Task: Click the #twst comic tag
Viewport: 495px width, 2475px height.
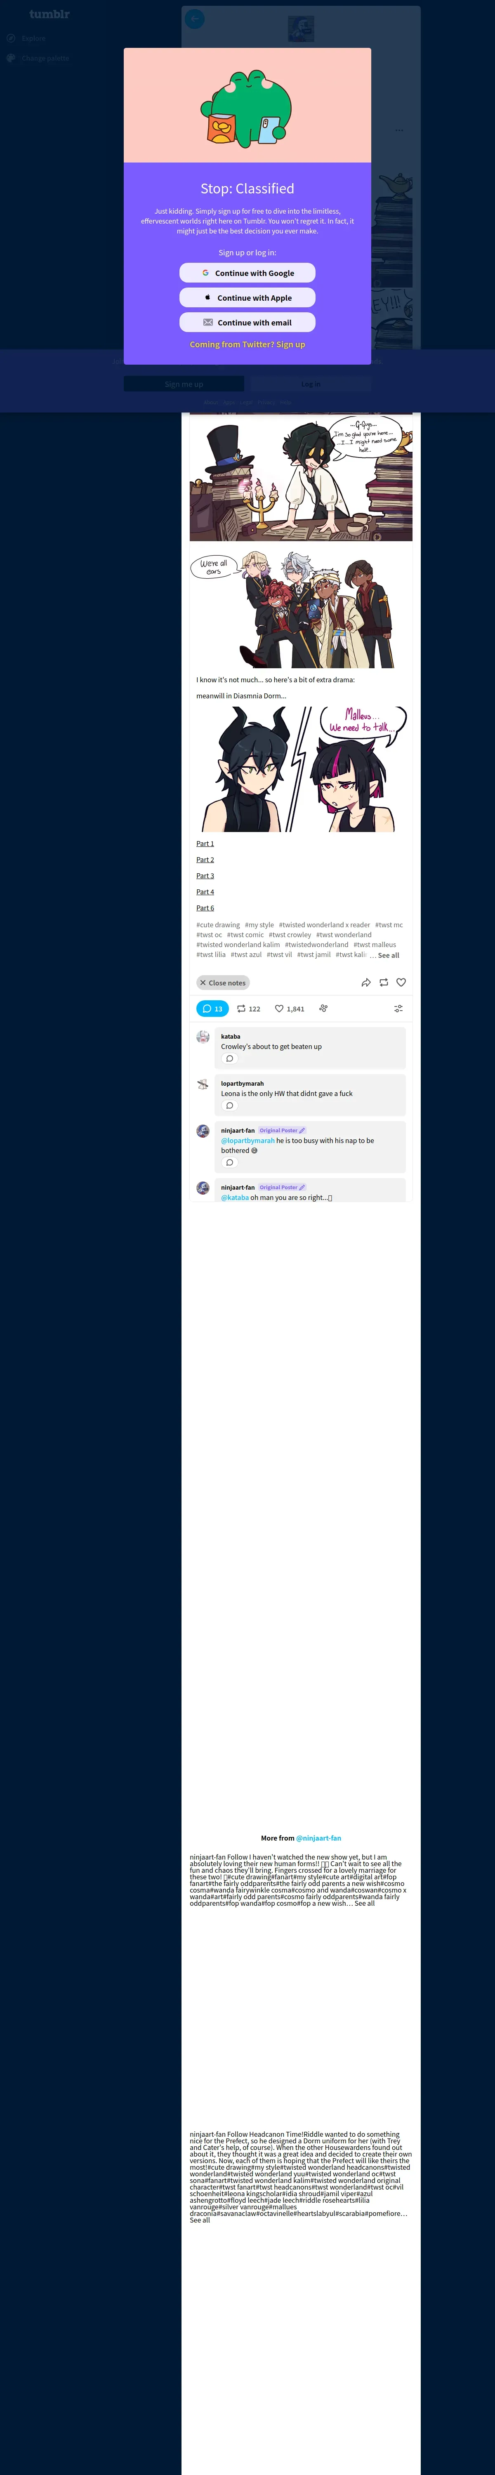Action: click(245, 935)
